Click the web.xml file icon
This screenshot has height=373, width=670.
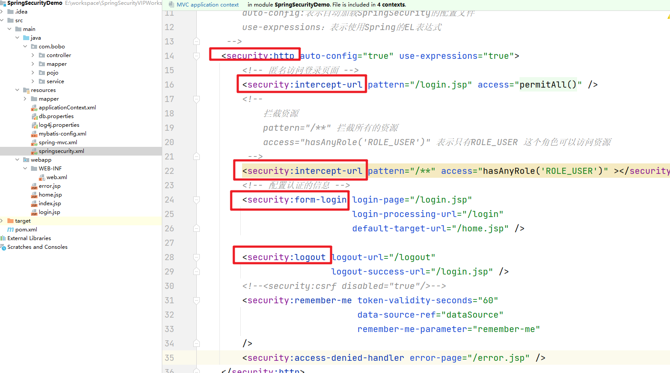coord(42,177)
